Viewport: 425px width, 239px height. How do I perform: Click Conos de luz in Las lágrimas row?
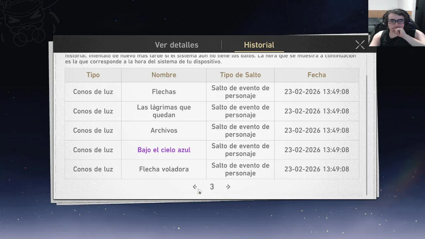point(93,111)
